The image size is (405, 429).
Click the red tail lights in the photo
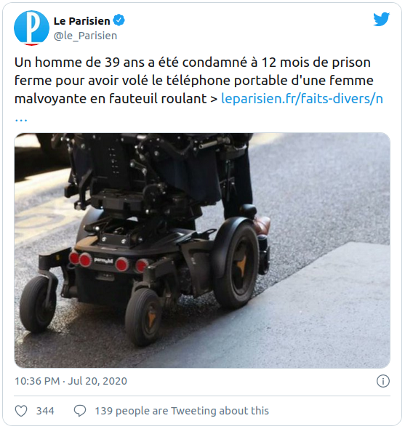(108, 262)
